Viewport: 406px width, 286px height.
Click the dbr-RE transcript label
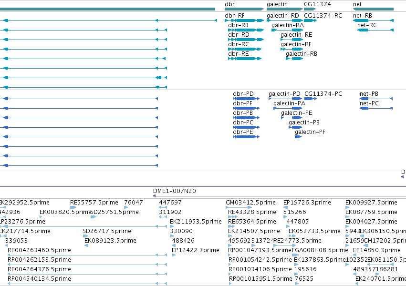pos(238,54)
